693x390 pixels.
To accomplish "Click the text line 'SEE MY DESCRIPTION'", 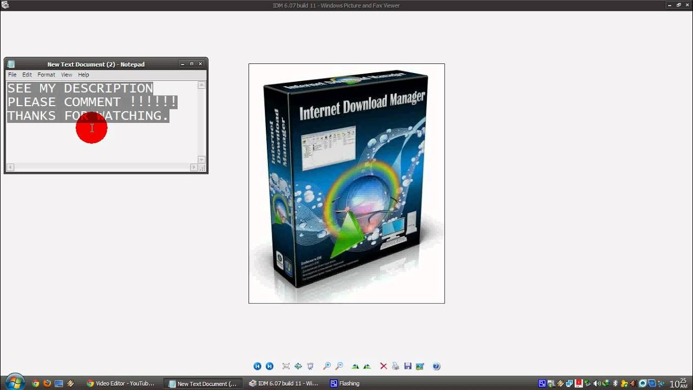I will click(x=80, y=88).
